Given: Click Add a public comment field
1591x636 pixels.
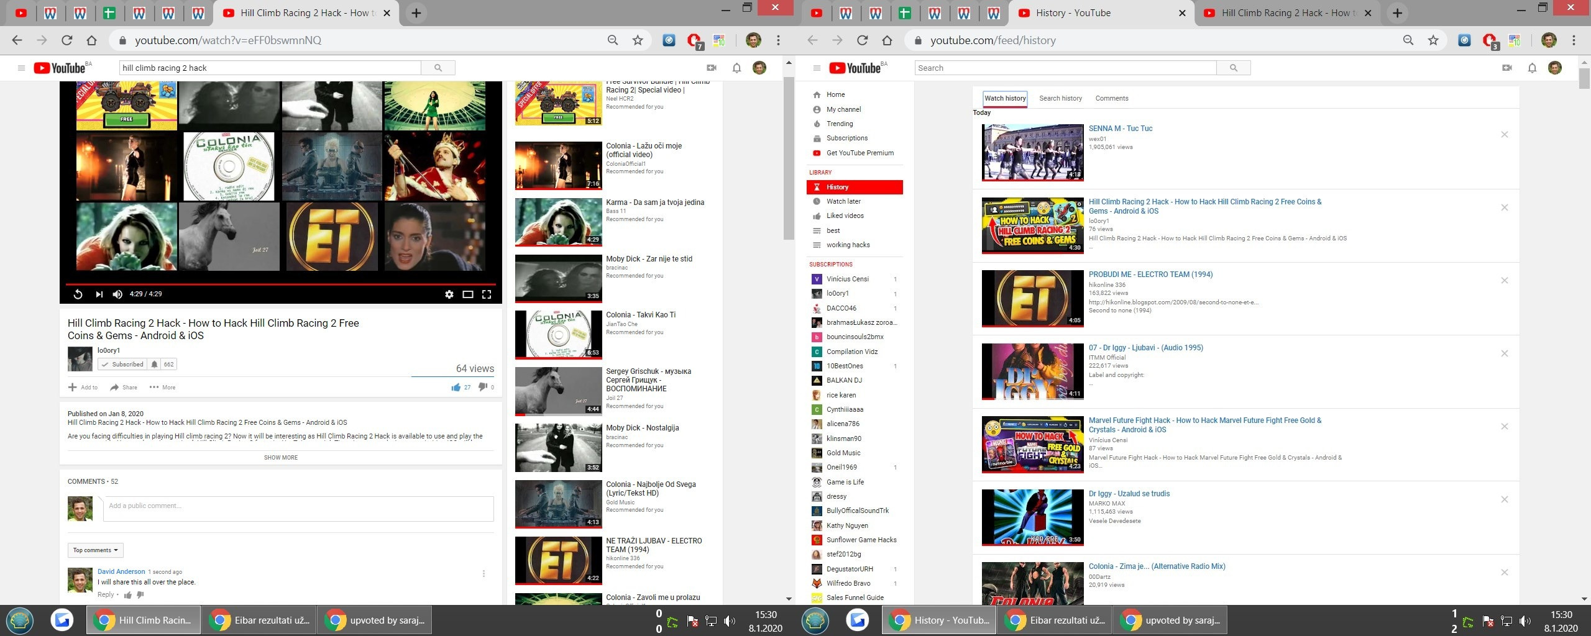Looking at the screenshot, I should point(298,509).
